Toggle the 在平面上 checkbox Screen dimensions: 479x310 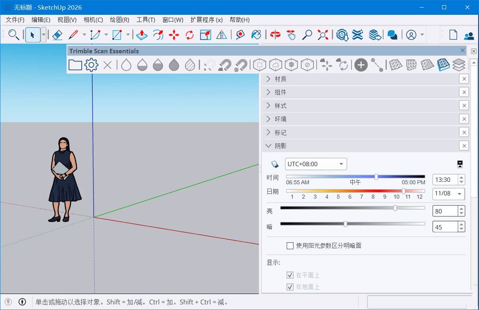coord(290,275)
